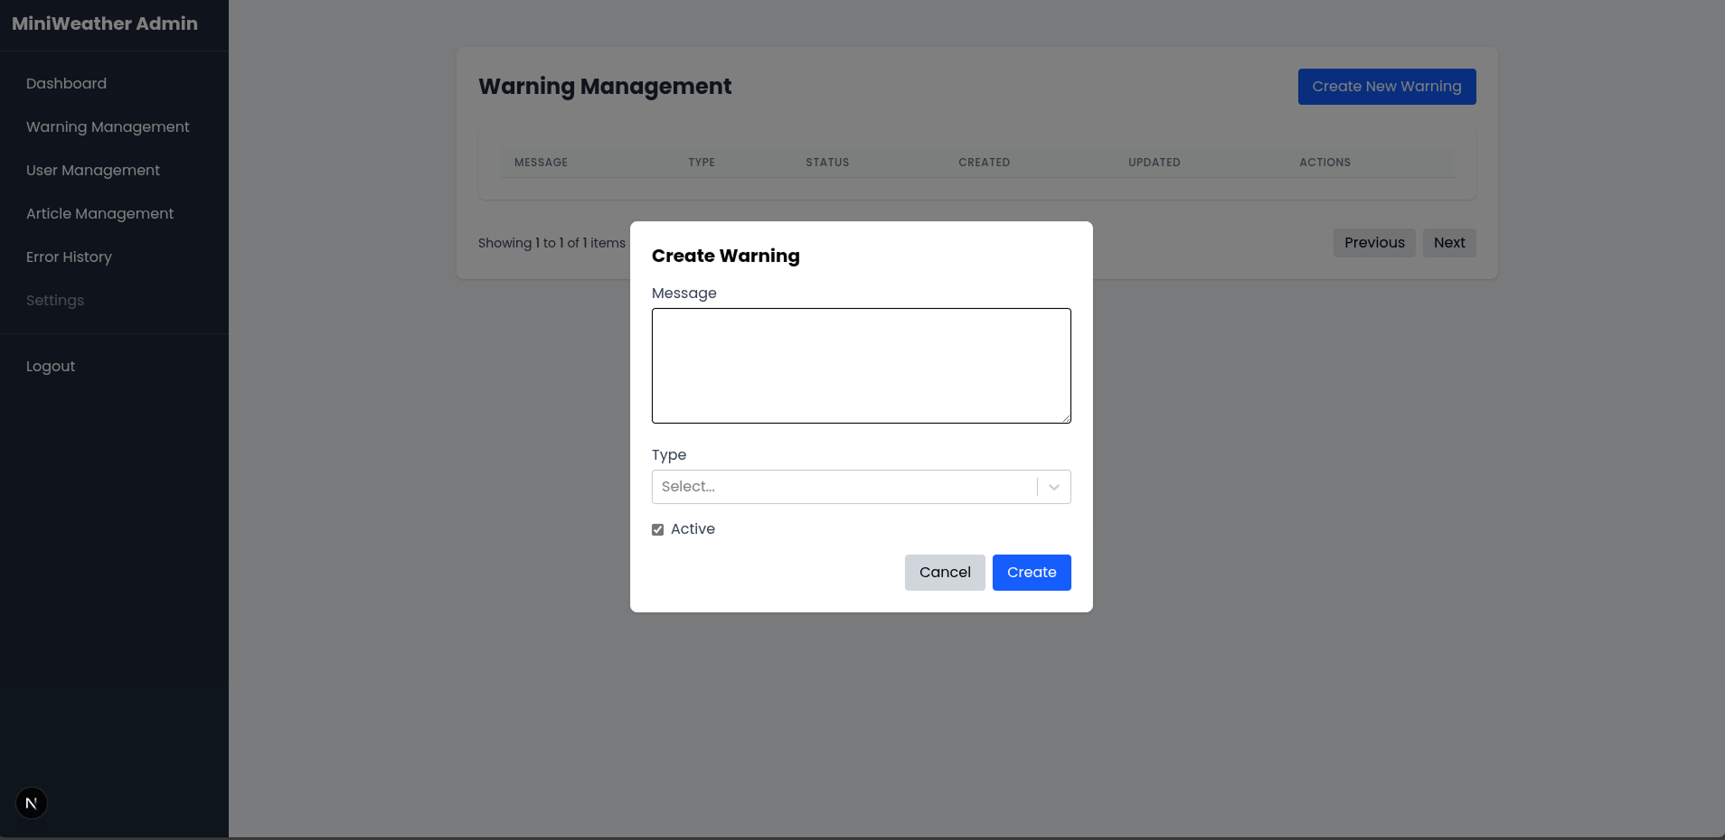Image resolution: width=1725 pixels, height=840 pixels.
Task: Click the TYPE column header
Action: 702,163
